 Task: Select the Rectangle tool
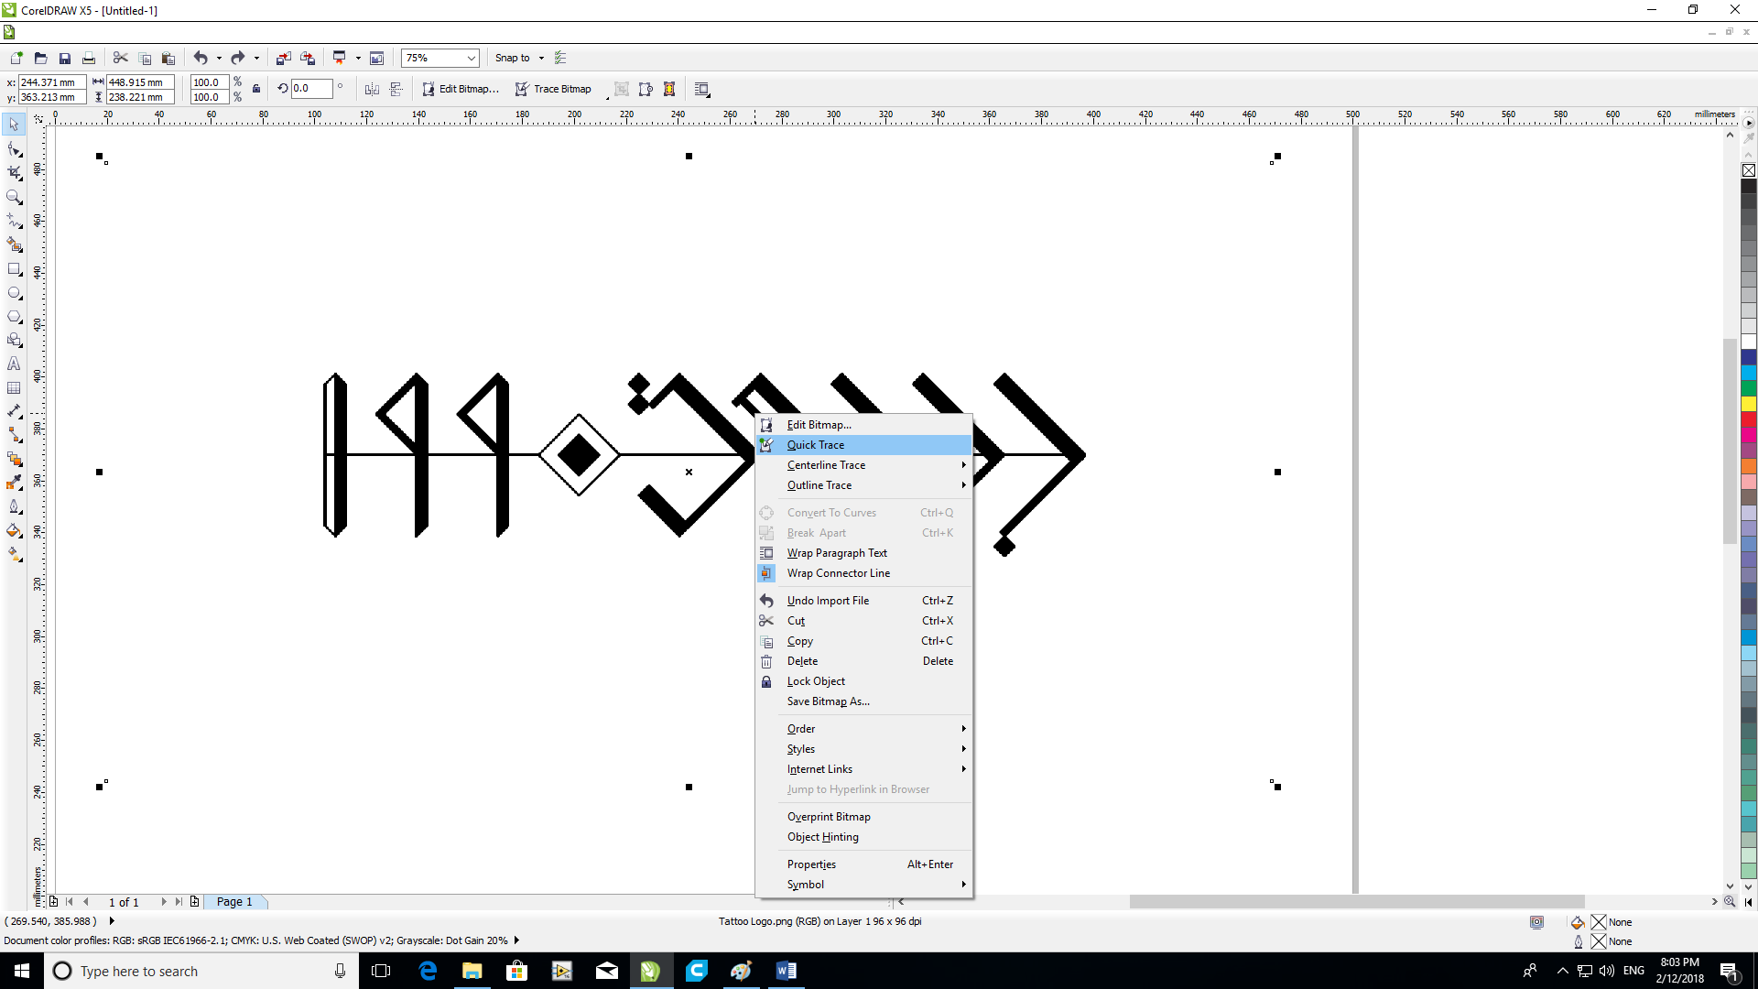pos(14,269)
